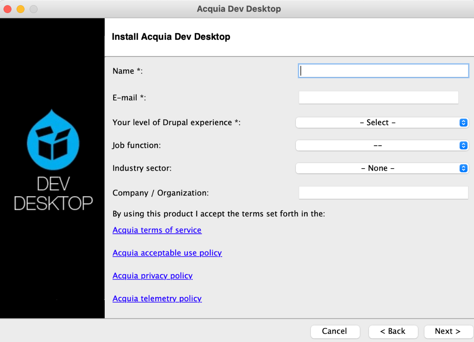474x342 pixels.
Task: Open the Drupal experience level dropdown
Action: coord(382,122)
